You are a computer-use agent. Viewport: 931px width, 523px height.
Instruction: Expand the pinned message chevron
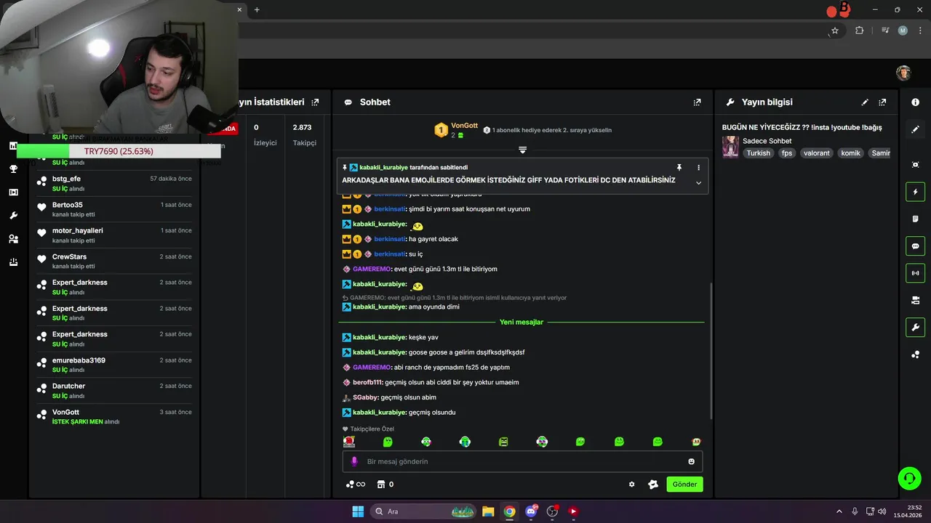pyautogui.click(x=698, y=182)
